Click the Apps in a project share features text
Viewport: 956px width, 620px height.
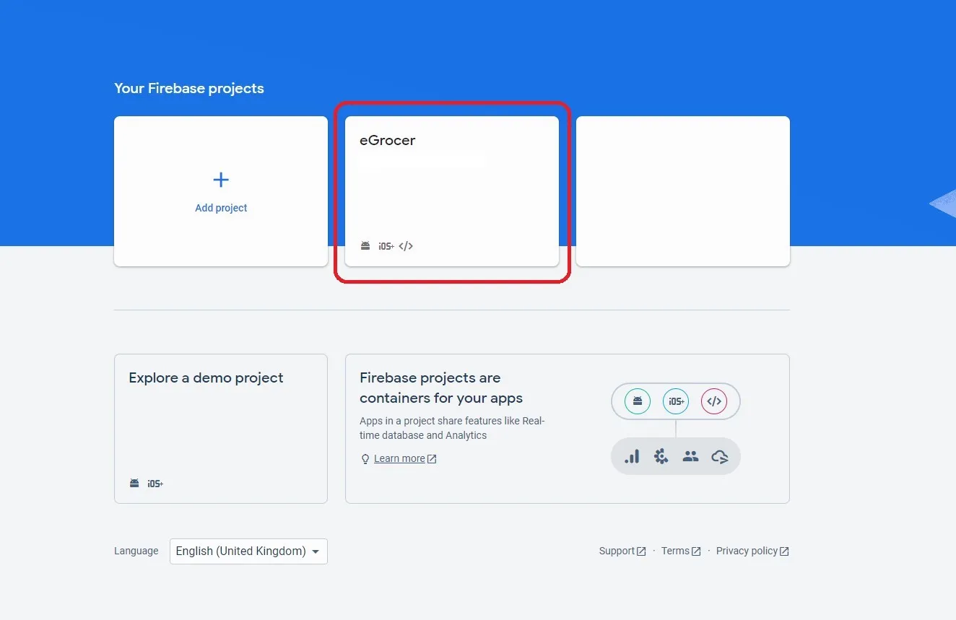(x=452, y=428)
